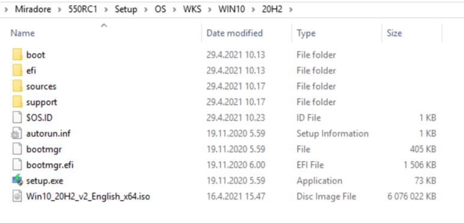The height and width of the screenshot is (223, 464).
Task: Select the efi folder icon
Action: pos(17,71)
